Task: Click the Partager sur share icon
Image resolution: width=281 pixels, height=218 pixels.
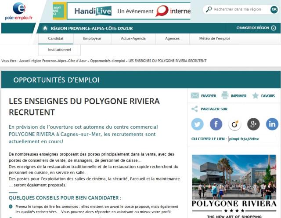Action: (x=195, y=109)
